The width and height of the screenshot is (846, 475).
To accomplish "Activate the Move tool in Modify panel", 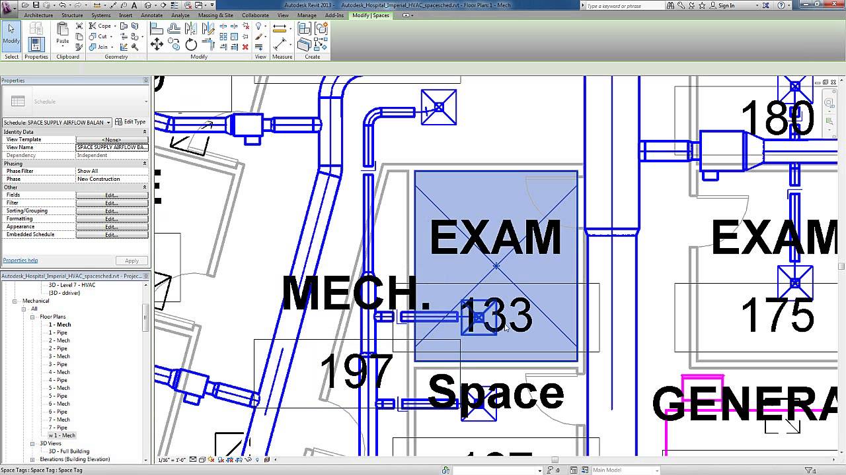I will pos(156,44).
